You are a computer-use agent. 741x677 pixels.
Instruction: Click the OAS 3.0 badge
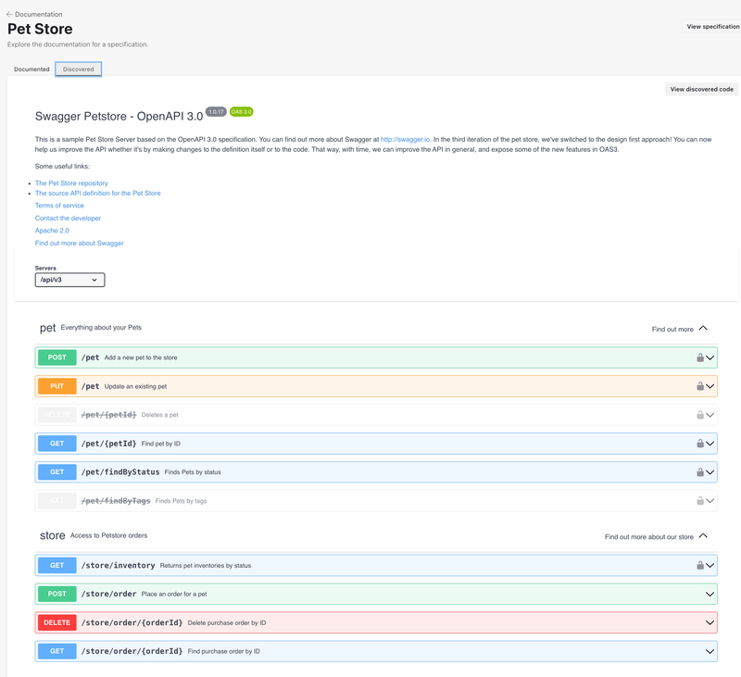241,112
